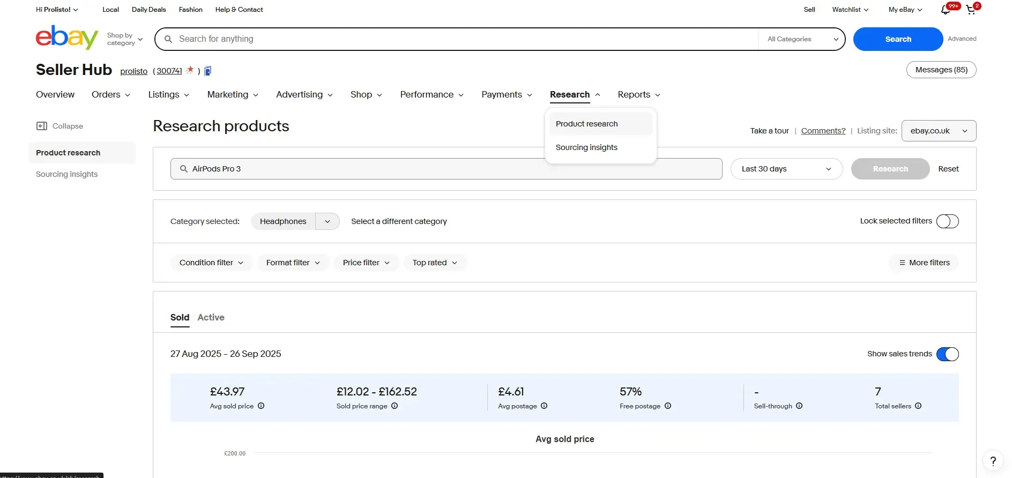Open the Sold price range info icon
Viewport: 1012px width, 478px height.
(x=395, y=406)
